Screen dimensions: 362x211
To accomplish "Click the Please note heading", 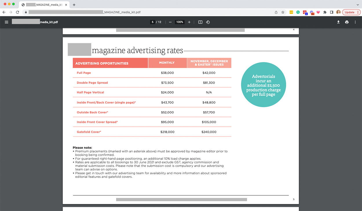I will point(82,148).
